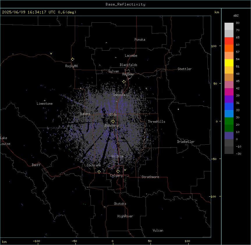Click the RedDeer city label

[x=128, y=74]
